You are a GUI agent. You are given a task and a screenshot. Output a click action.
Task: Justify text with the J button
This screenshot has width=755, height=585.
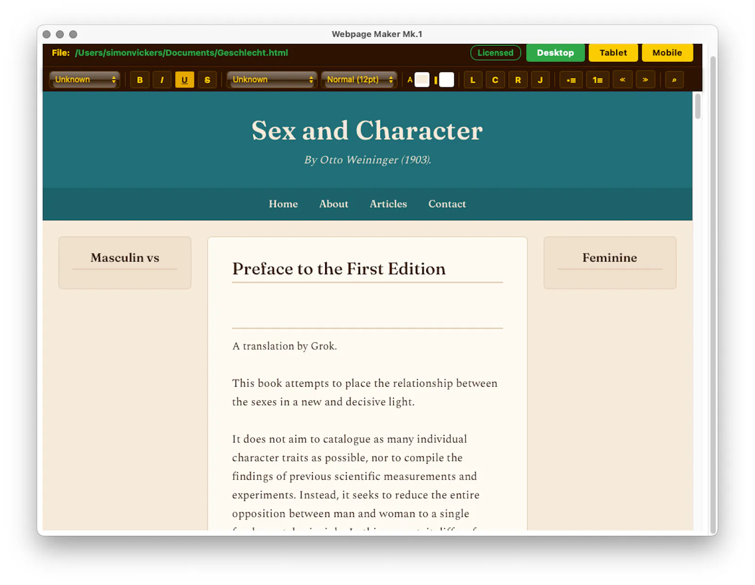tap(540, 80)
